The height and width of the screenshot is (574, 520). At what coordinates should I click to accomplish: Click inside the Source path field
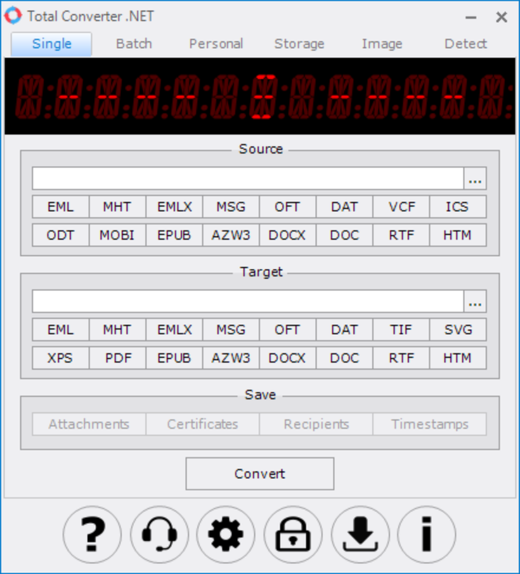pyautogui.click(x=244, y=178)
